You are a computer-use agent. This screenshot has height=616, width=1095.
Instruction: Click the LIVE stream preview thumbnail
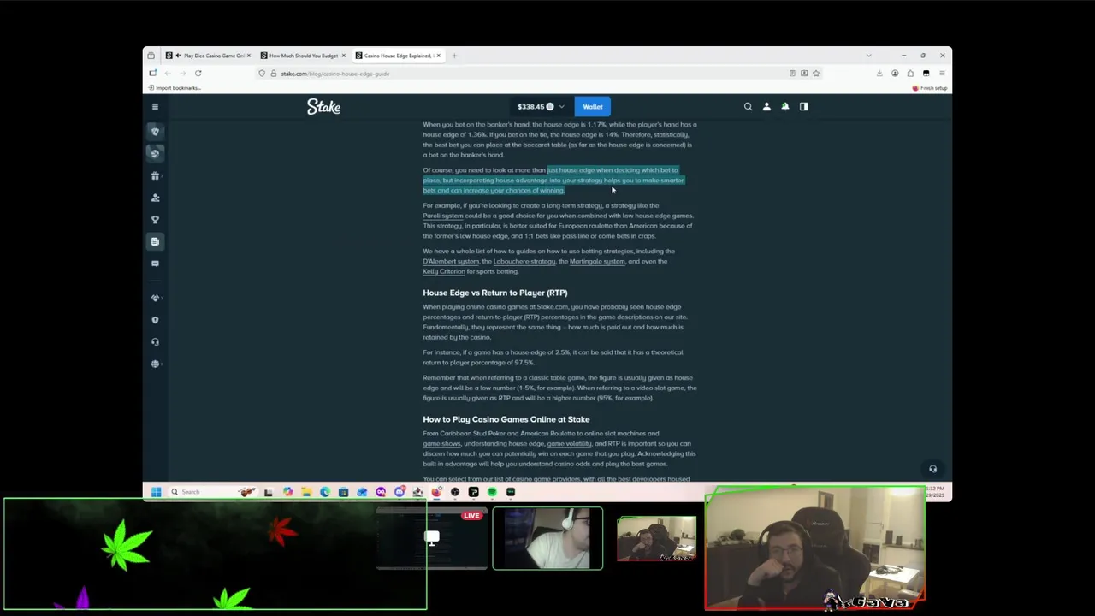431,538
